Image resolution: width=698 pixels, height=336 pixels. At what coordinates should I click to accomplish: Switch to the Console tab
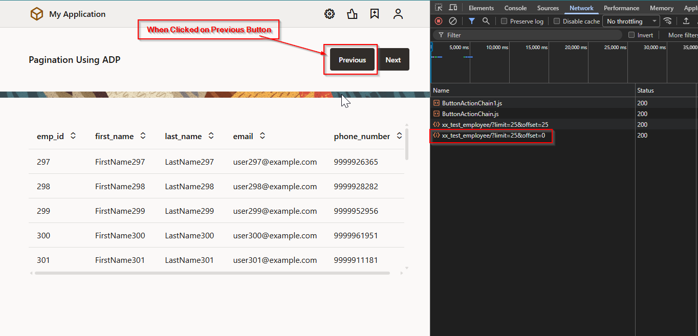(515, 8)
